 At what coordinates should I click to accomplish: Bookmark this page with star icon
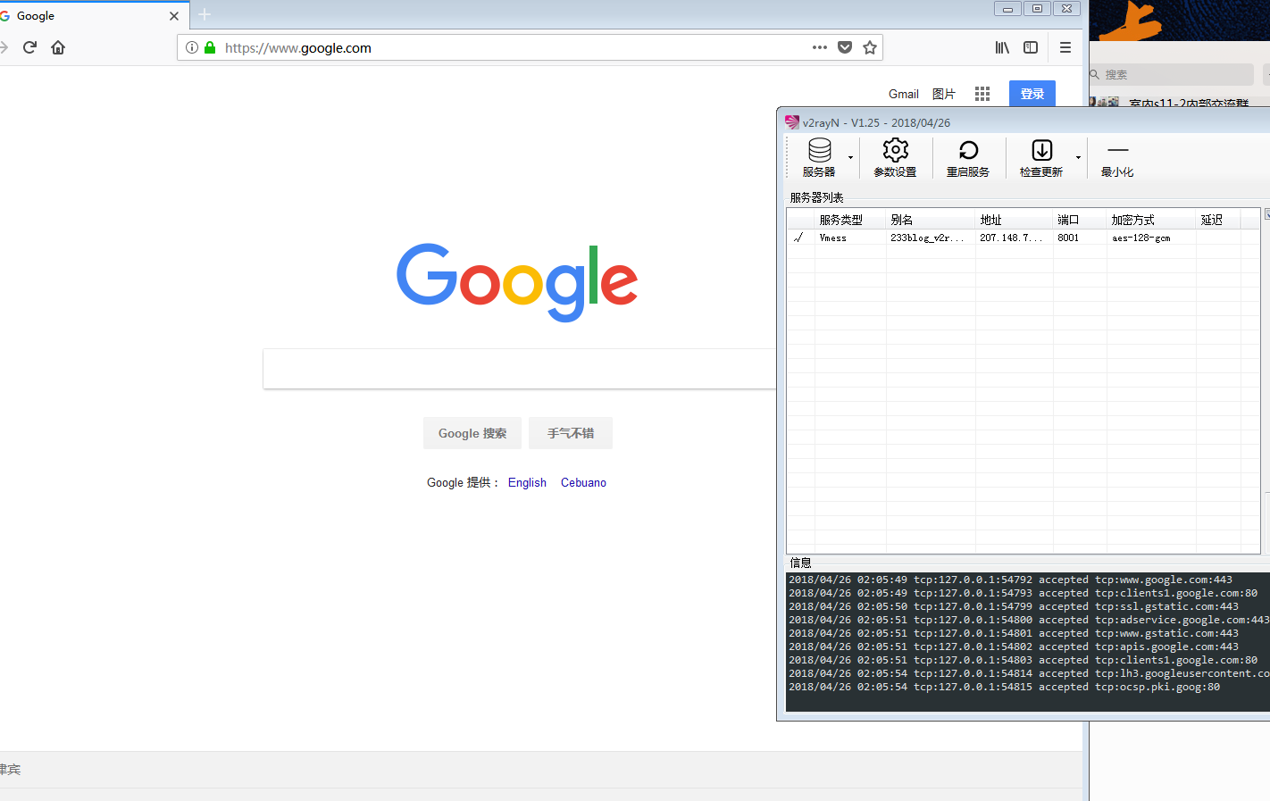click(870, 47)
